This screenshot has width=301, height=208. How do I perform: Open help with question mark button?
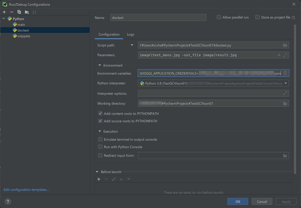8,202
